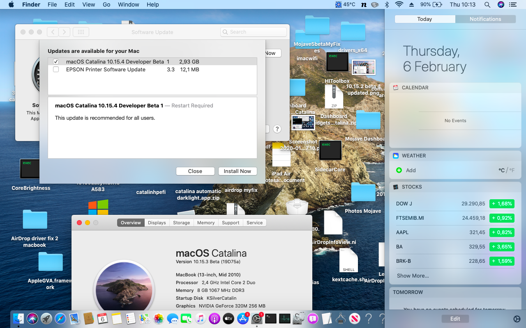526x328 pixels.
Task: Open Feedback Assistant in the Dock
Action: click(313, 318)
